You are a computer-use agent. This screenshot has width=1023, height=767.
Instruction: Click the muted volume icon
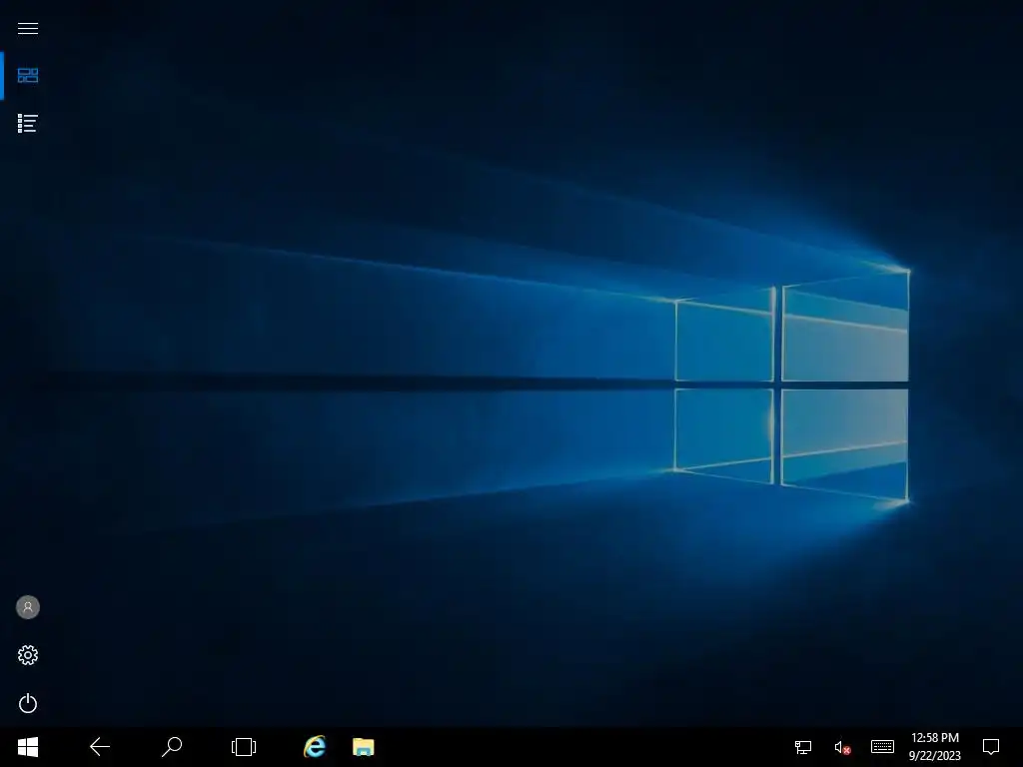842,747
